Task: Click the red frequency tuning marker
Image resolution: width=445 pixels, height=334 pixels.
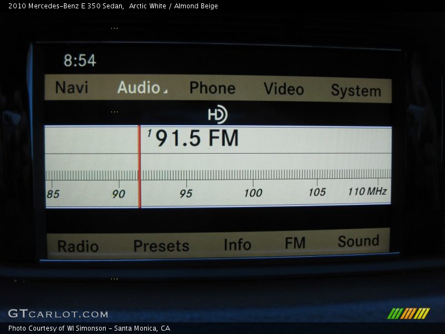Action: point(140,166)
